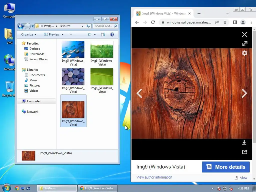Image resolution: width=256 pixels, height=192 pixels.
Task: Click site lock icon in address bar
Action: click(x=163, y=22)
